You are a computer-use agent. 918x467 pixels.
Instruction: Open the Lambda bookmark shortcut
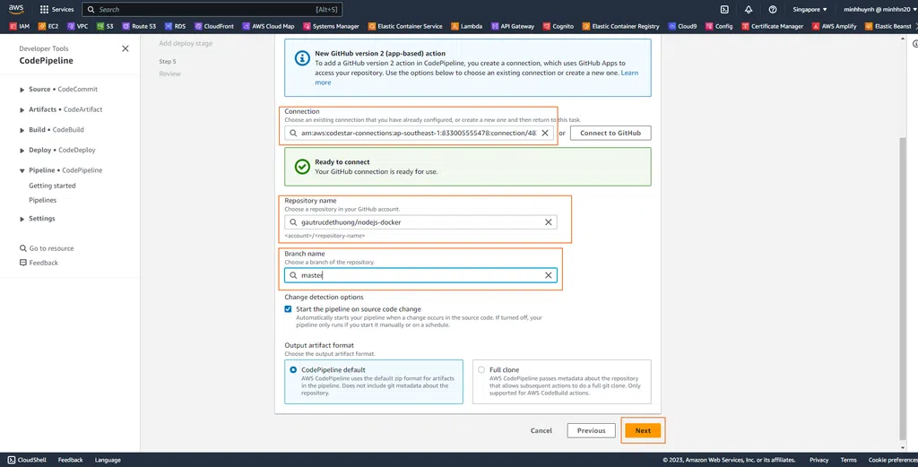click(x=466, y=26)
